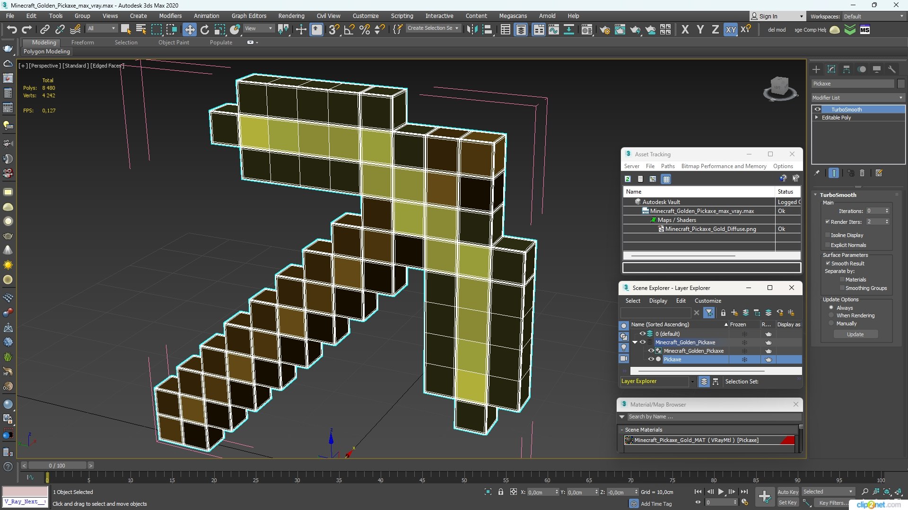Viewport: 908px width, 510px height.
Task: Restrict axis to Z constraint
Action: pos(715,29)
